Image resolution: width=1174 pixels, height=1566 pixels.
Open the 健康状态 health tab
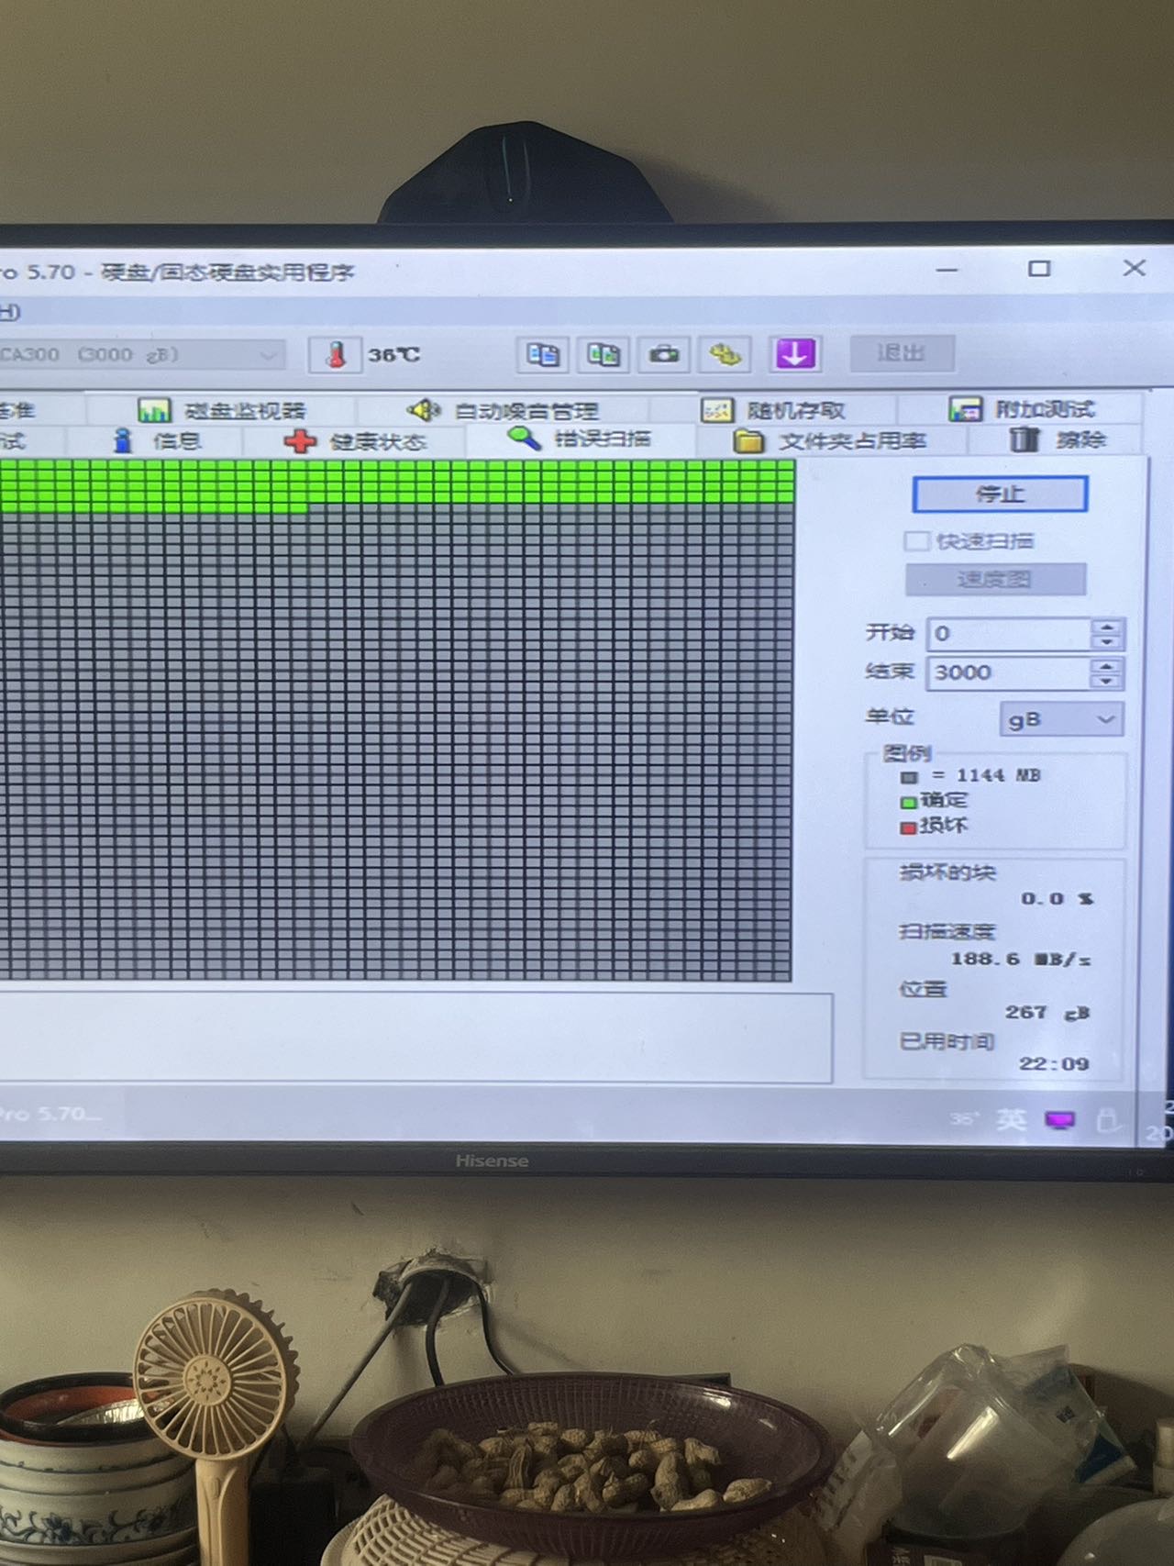coord(355,441)
